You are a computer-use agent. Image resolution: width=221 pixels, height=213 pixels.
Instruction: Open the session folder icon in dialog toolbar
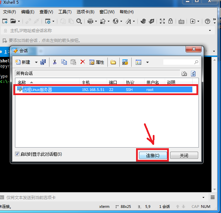[113, 62]
